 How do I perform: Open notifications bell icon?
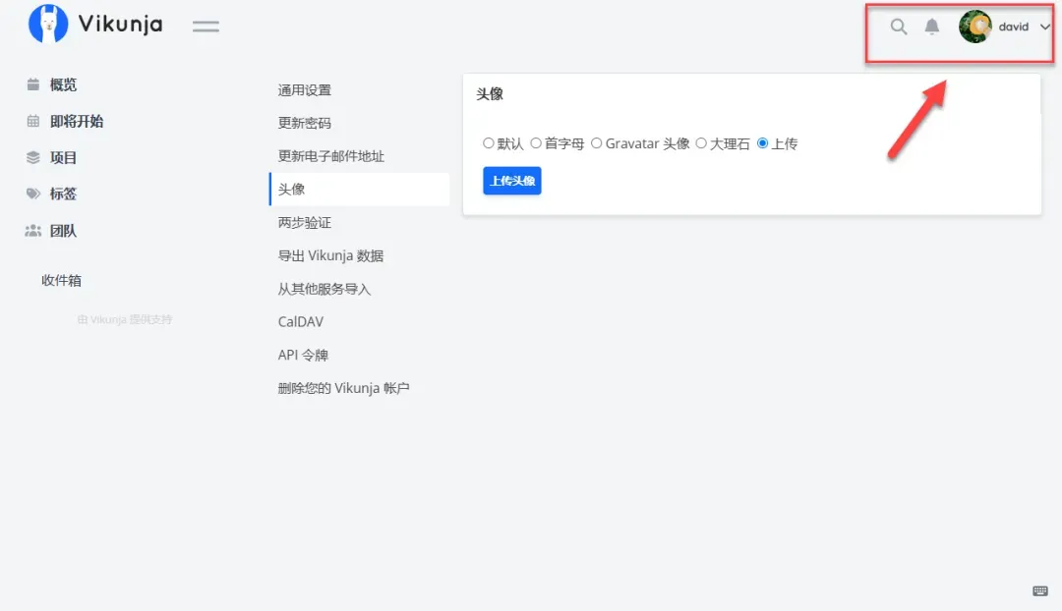(x=932, y=27)
